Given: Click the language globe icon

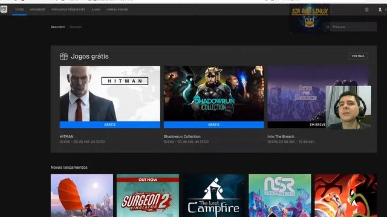Looking at the screenshot, I should coord(367,10).
